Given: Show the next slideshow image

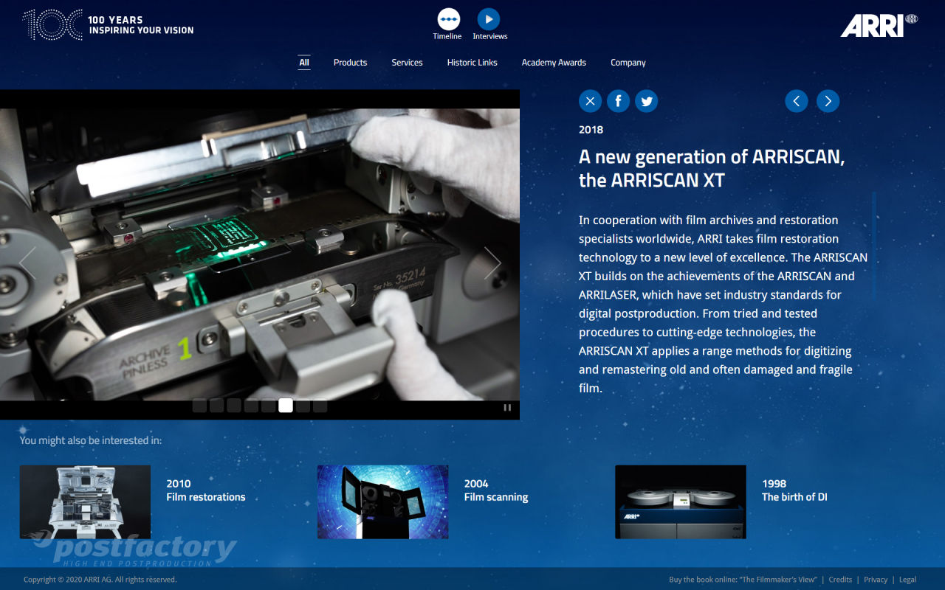Looking at the screenshot, I should [x=492, y=263].
